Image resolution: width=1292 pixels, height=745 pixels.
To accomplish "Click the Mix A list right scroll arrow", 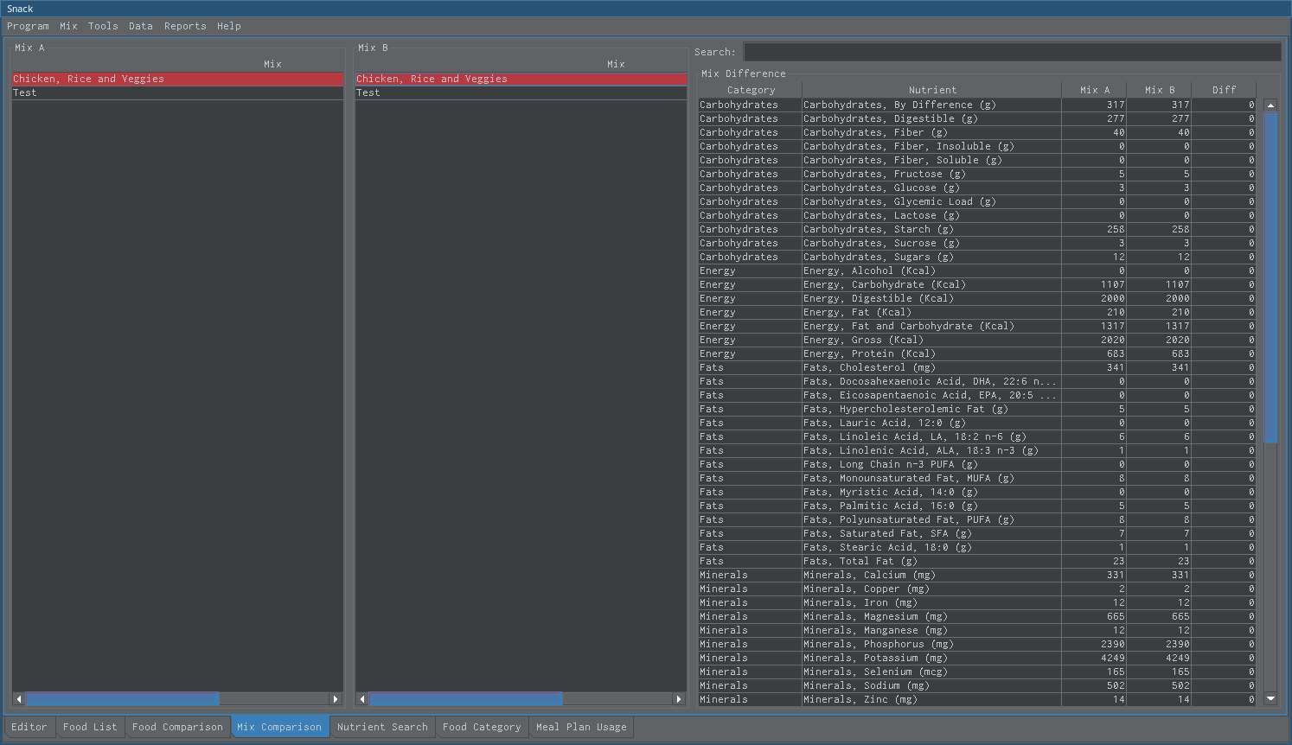I will 336,698.
